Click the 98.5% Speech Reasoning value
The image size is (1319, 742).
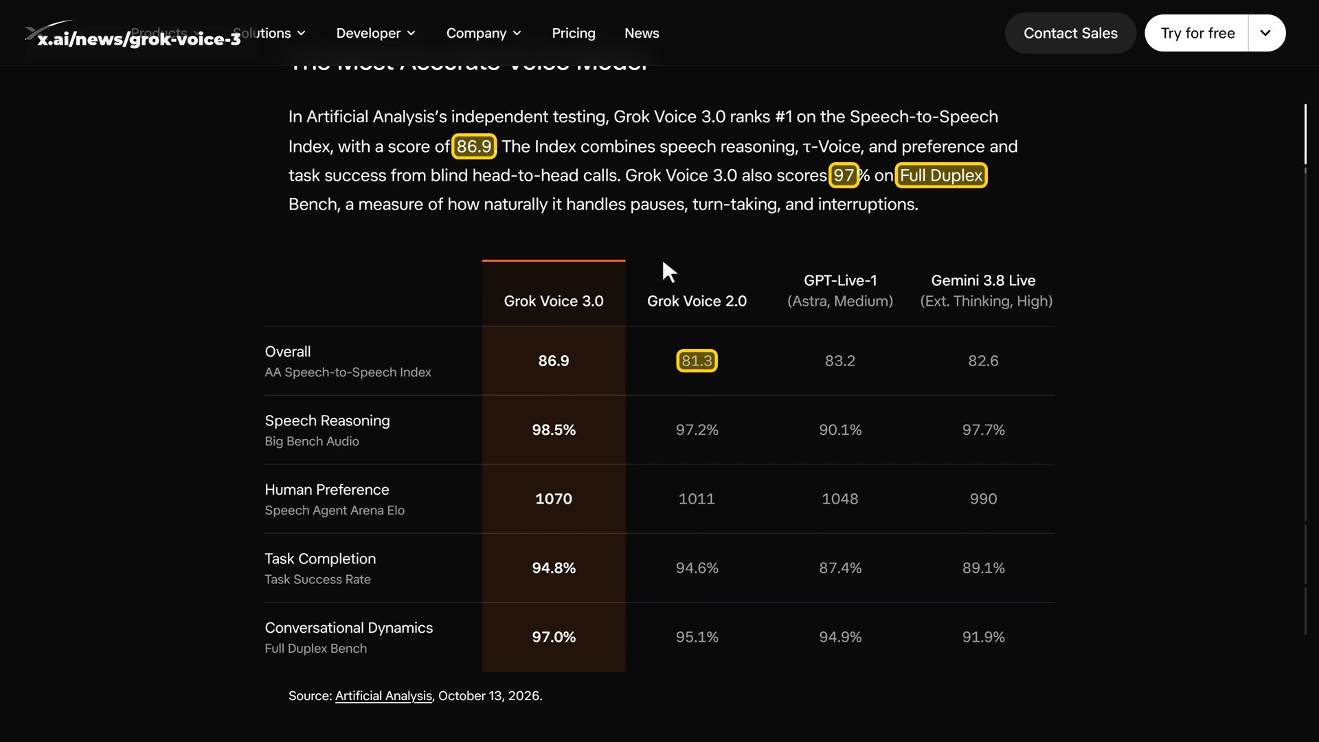(554, 430)
